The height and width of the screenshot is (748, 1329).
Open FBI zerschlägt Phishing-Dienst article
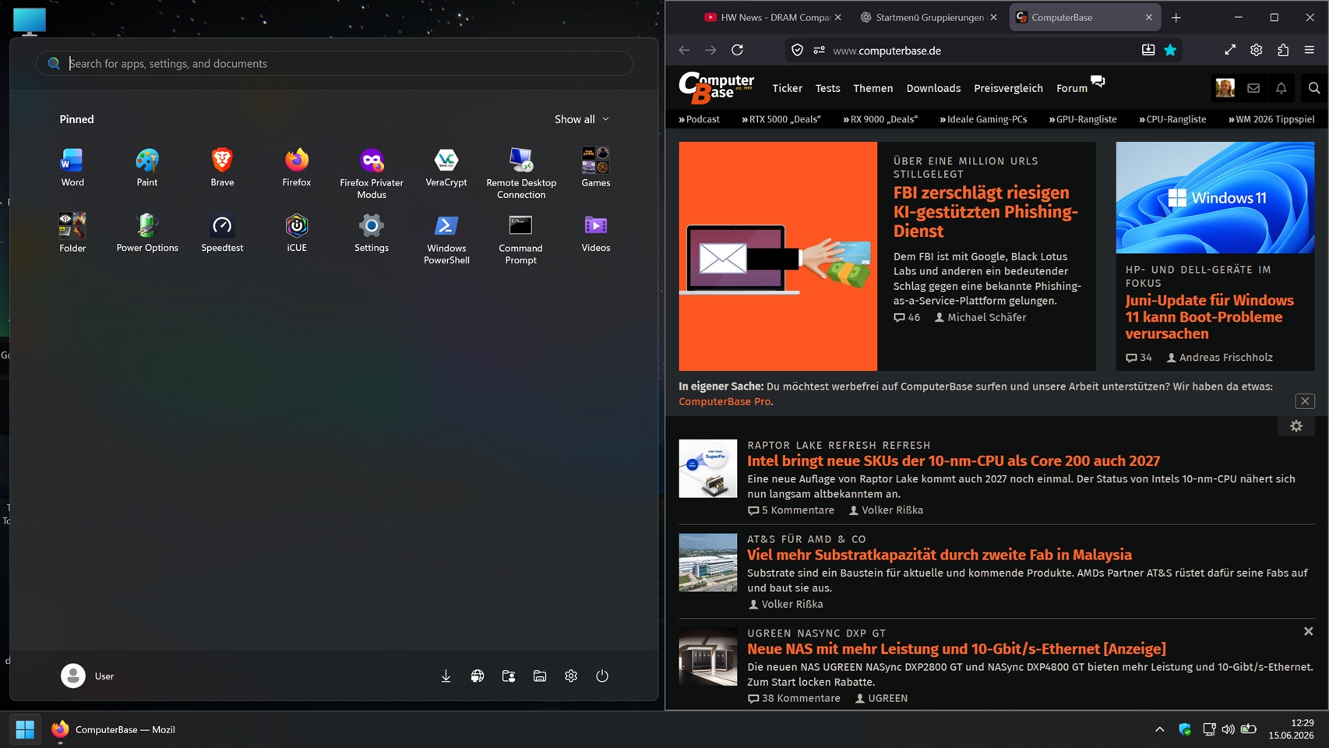(985, 211)
